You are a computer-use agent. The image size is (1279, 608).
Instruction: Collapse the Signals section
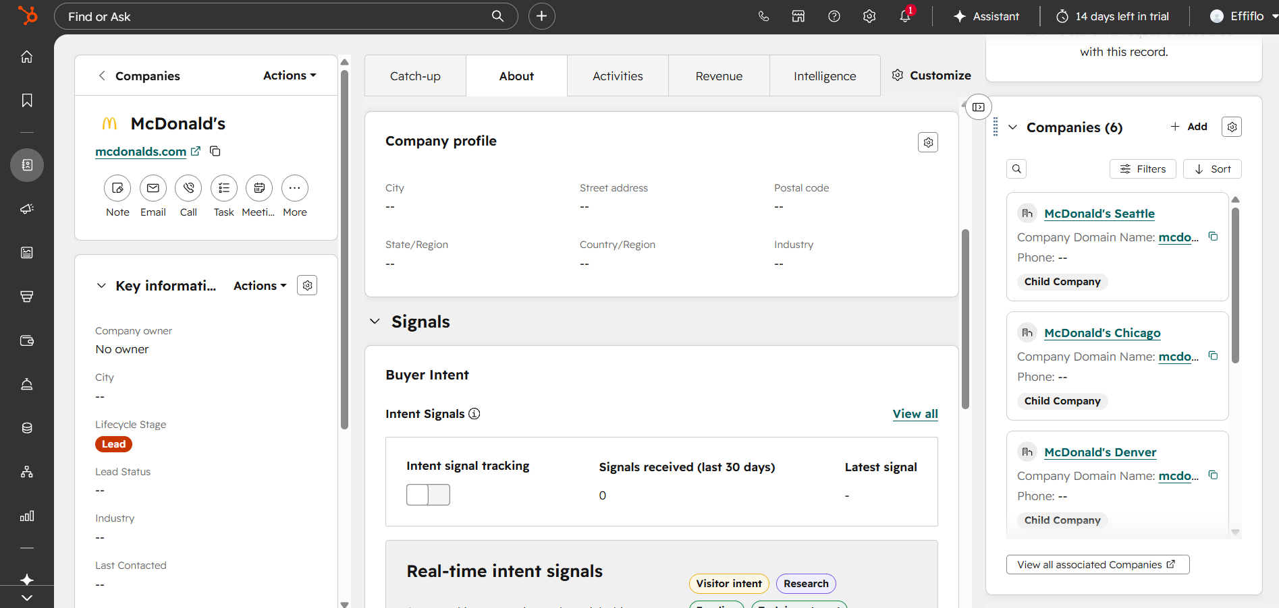375,322
